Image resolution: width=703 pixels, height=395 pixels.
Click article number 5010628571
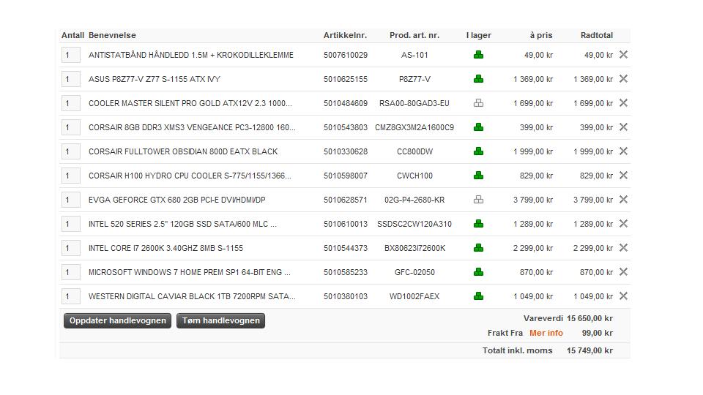pos(345,200)
